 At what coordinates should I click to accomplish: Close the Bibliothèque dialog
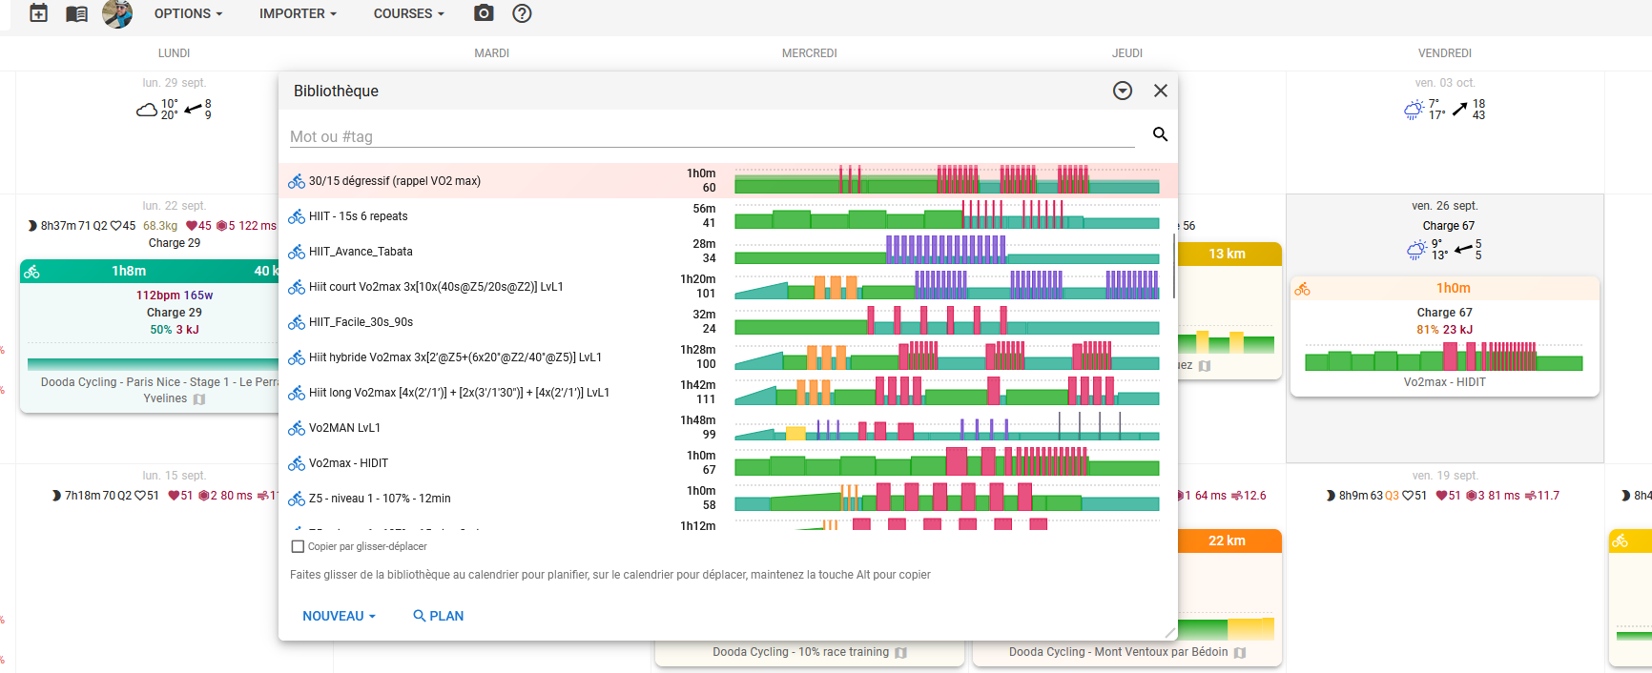(1161, 91)
